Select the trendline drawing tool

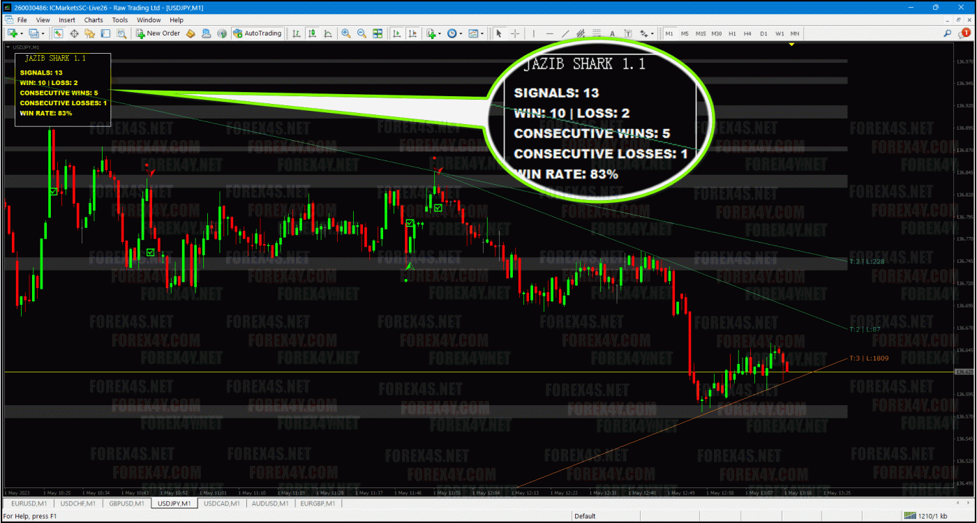[565, 33]
